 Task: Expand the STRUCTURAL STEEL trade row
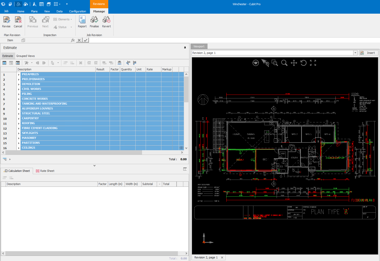coord(19,114)
